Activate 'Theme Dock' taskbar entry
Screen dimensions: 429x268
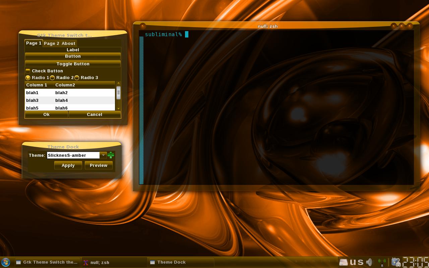pos(181,262)
